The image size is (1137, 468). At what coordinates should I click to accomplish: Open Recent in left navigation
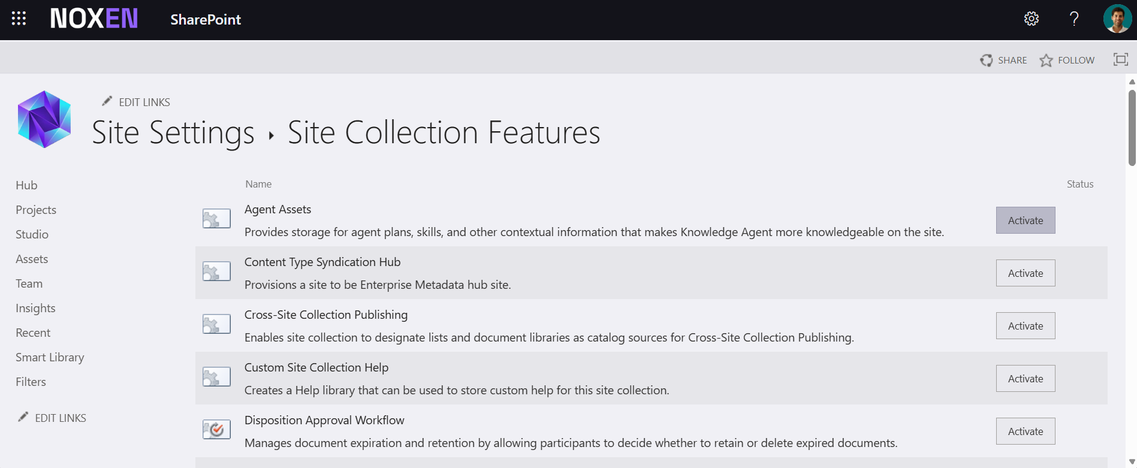tap(33, 333)
